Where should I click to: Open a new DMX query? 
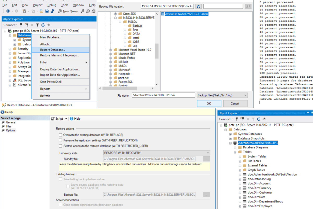(x=94, y=11)
